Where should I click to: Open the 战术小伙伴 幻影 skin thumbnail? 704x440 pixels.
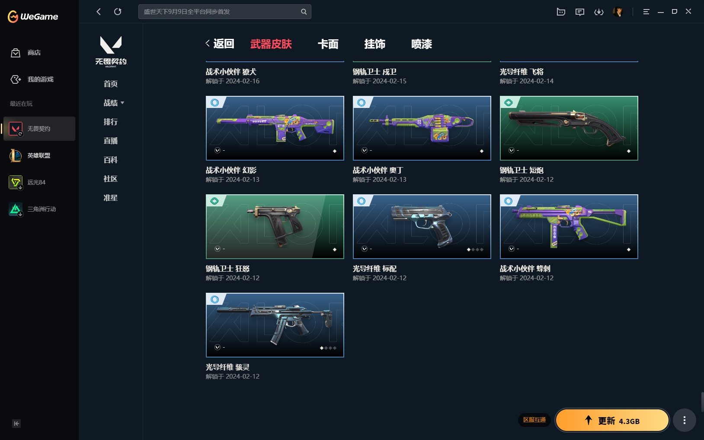pyautogui.click(x=275, y=128)
